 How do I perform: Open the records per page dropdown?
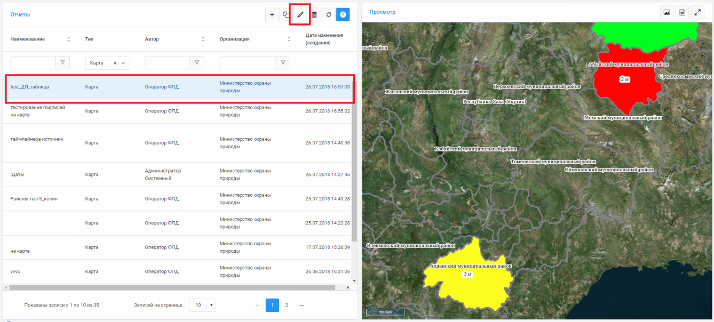tap(202, 305)
